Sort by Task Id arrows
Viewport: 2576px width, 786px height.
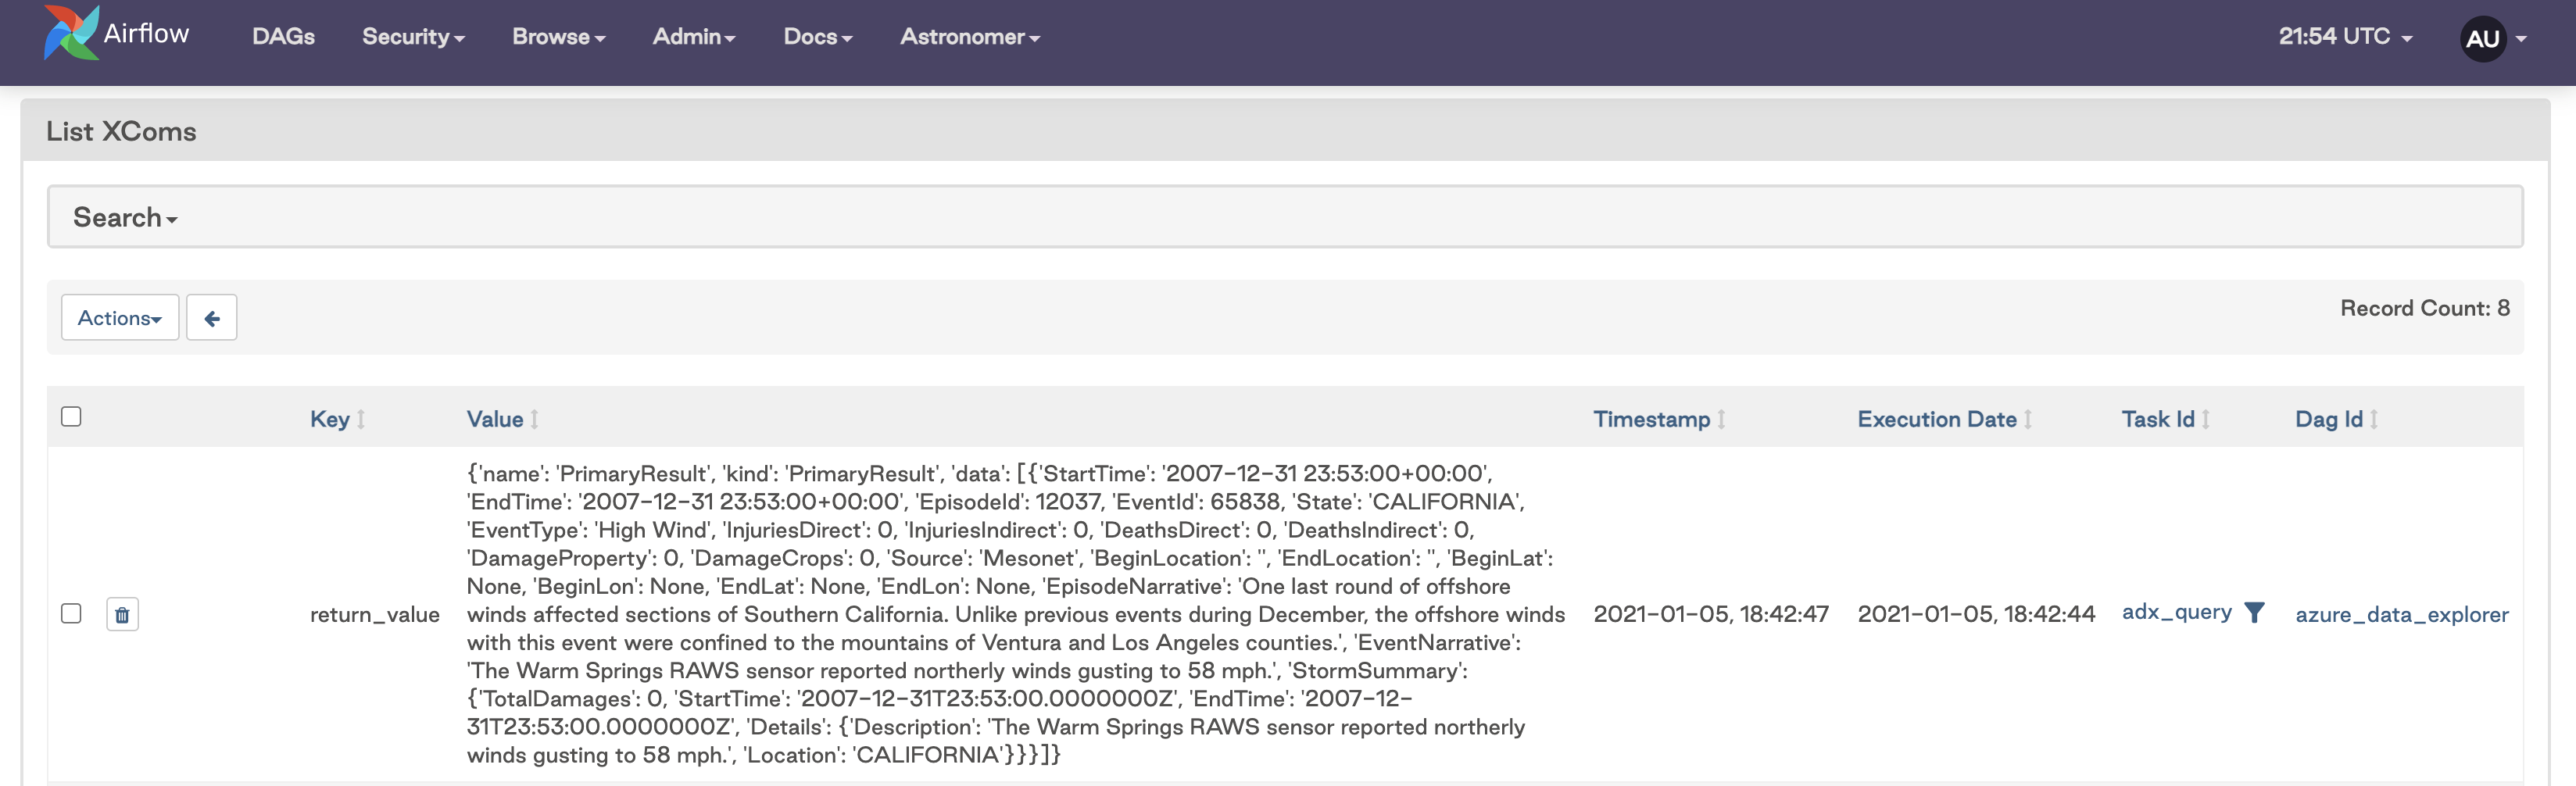[2206, 420]
